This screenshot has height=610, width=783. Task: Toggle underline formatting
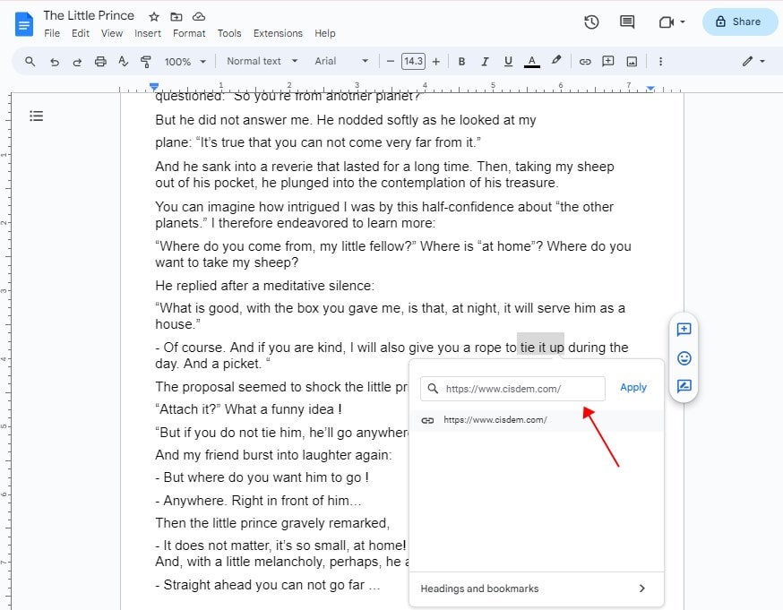tap(508, 61)
